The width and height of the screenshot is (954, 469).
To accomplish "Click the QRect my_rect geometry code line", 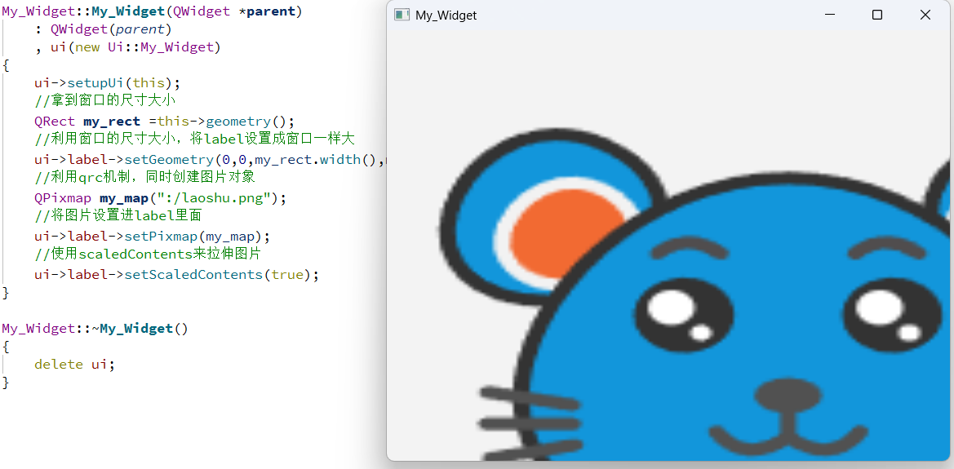I will coord(164,121).
